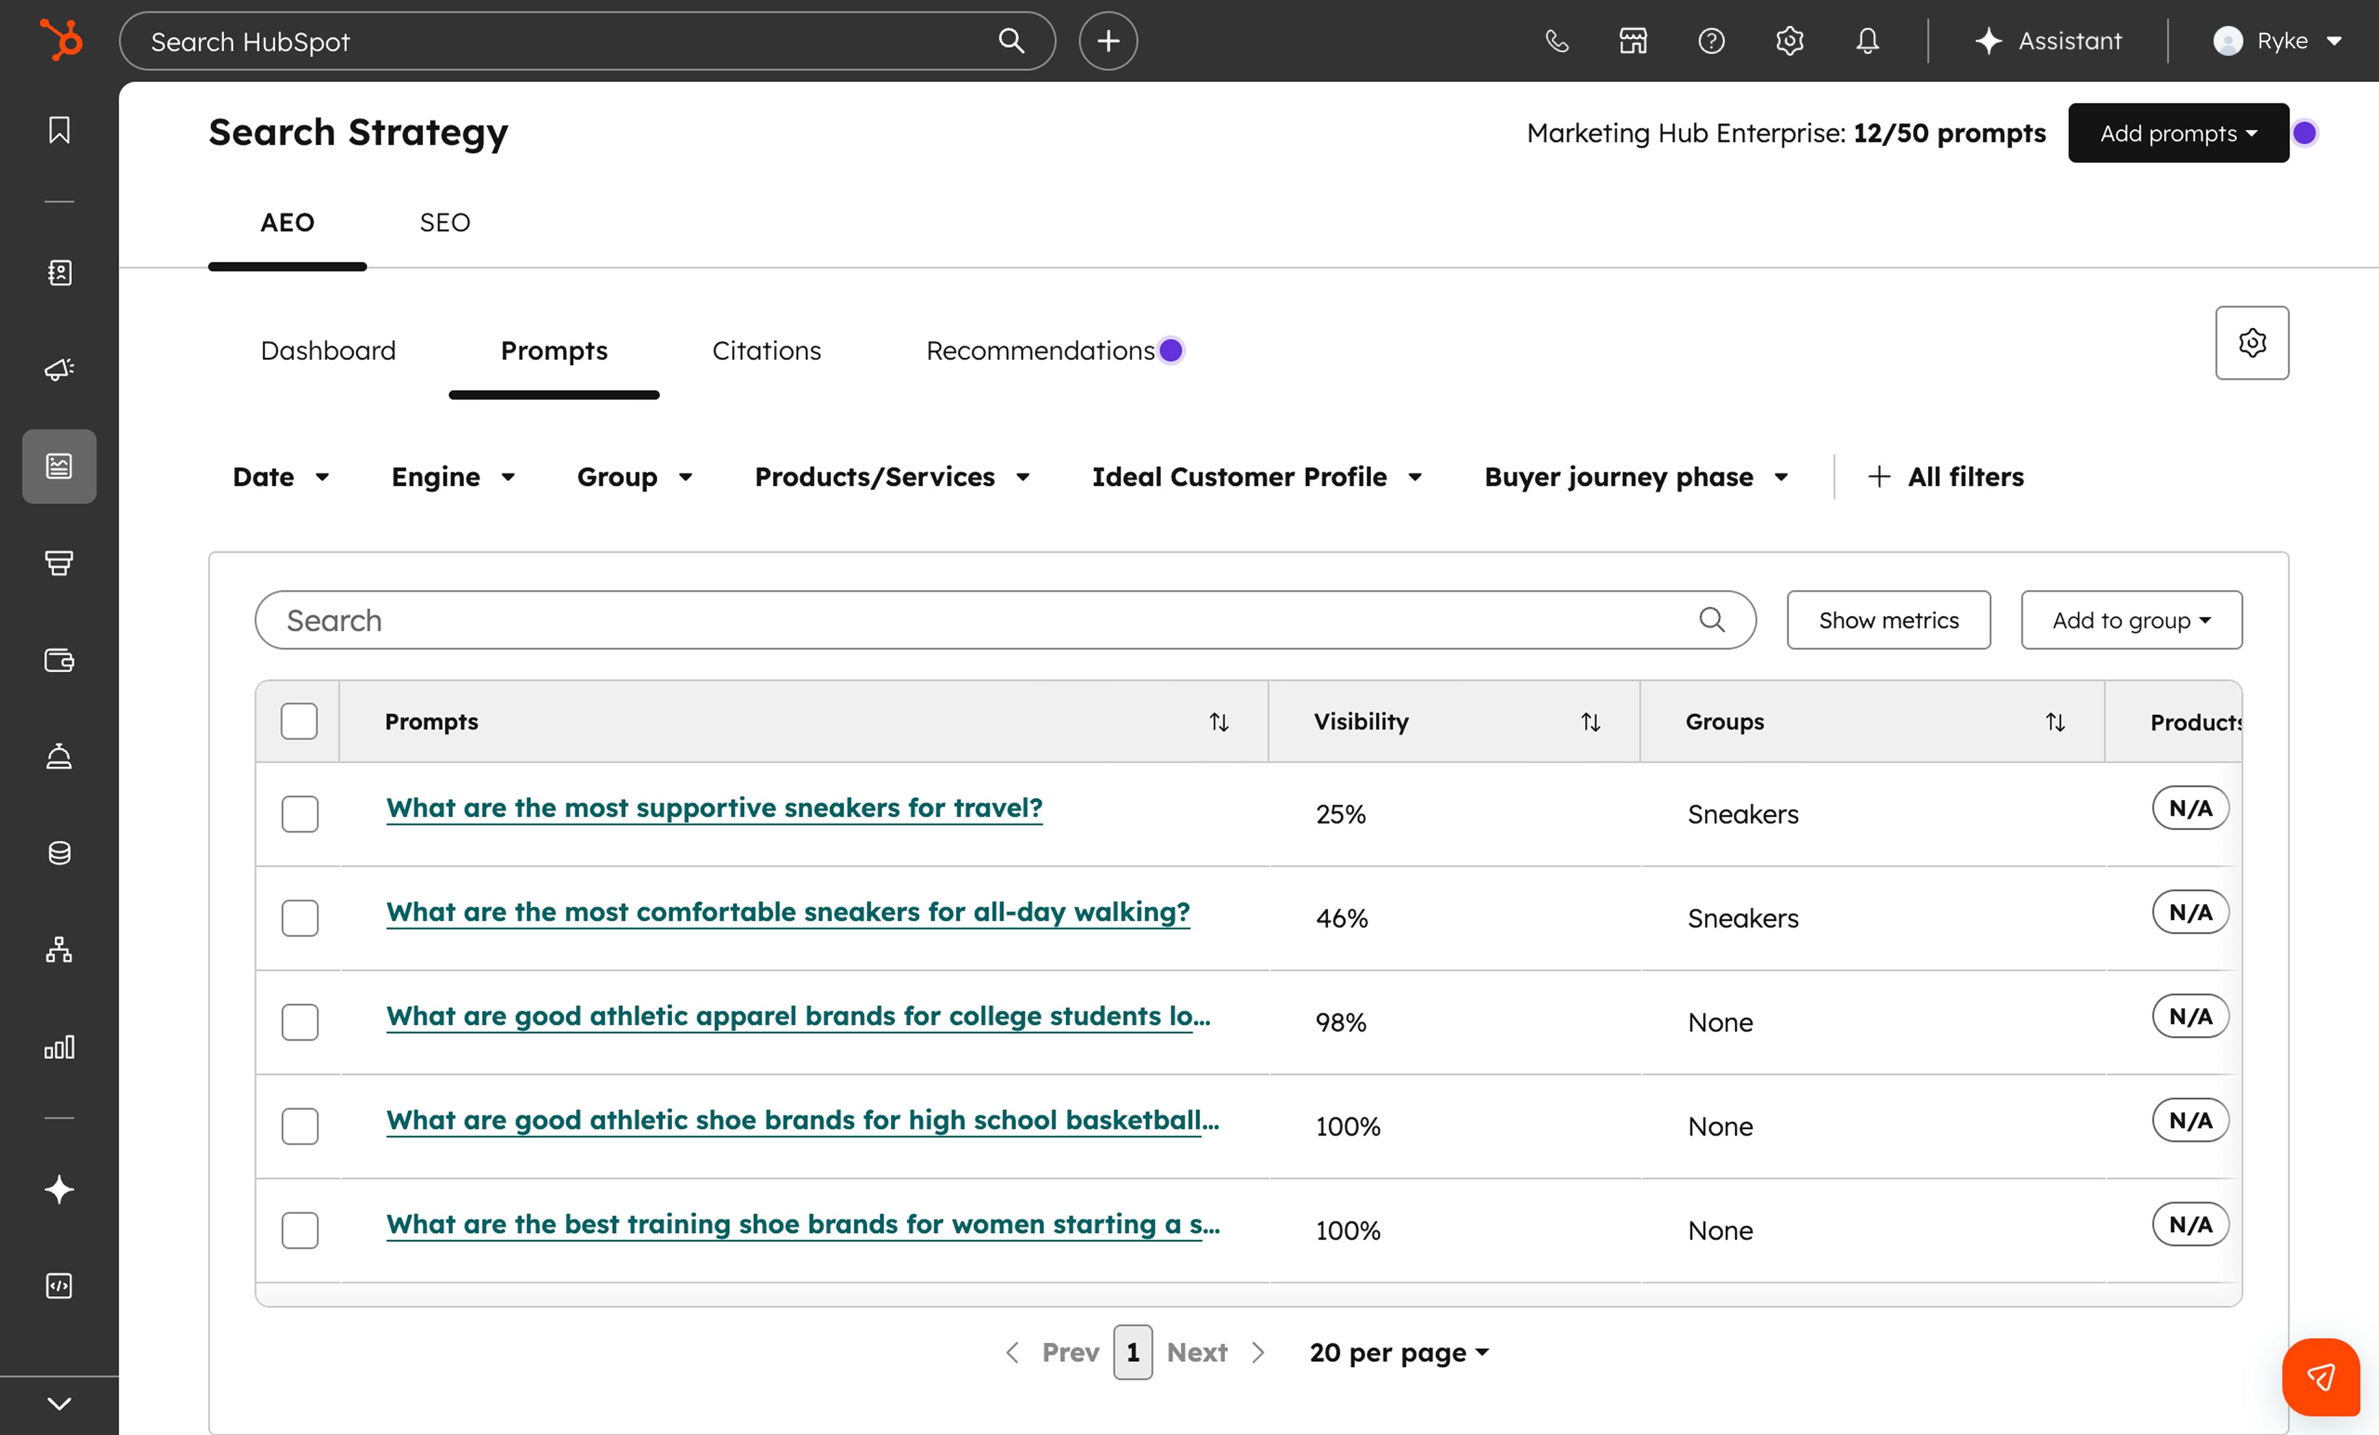Open the 20 per page dropdown
The height and width of the screenshot is (1435, 2379).
pyautogui.click(x=1398, y=1352)
